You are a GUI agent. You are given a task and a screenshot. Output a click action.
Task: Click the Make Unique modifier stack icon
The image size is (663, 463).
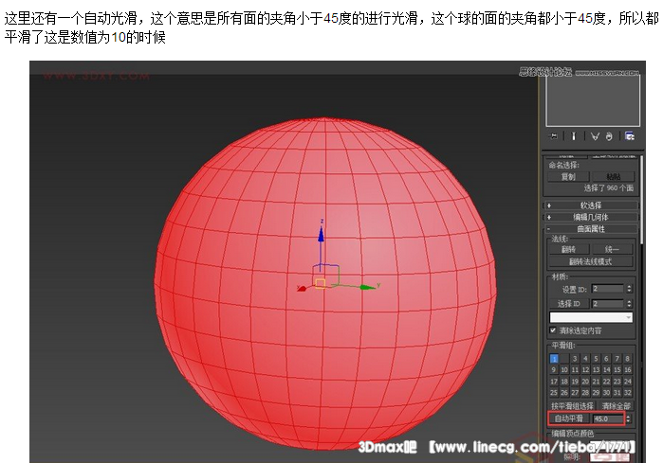pyautogui.click(x=595, y=136)
